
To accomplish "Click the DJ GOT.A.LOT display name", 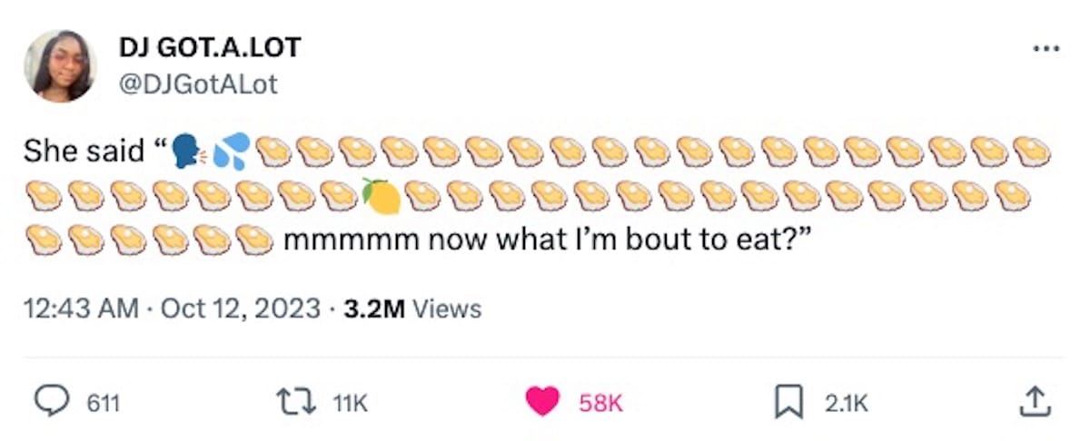I will tap(210, 49).
